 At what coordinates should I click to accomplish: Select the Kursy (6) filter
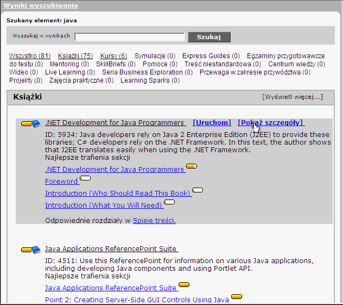click(x=114, y=56)
